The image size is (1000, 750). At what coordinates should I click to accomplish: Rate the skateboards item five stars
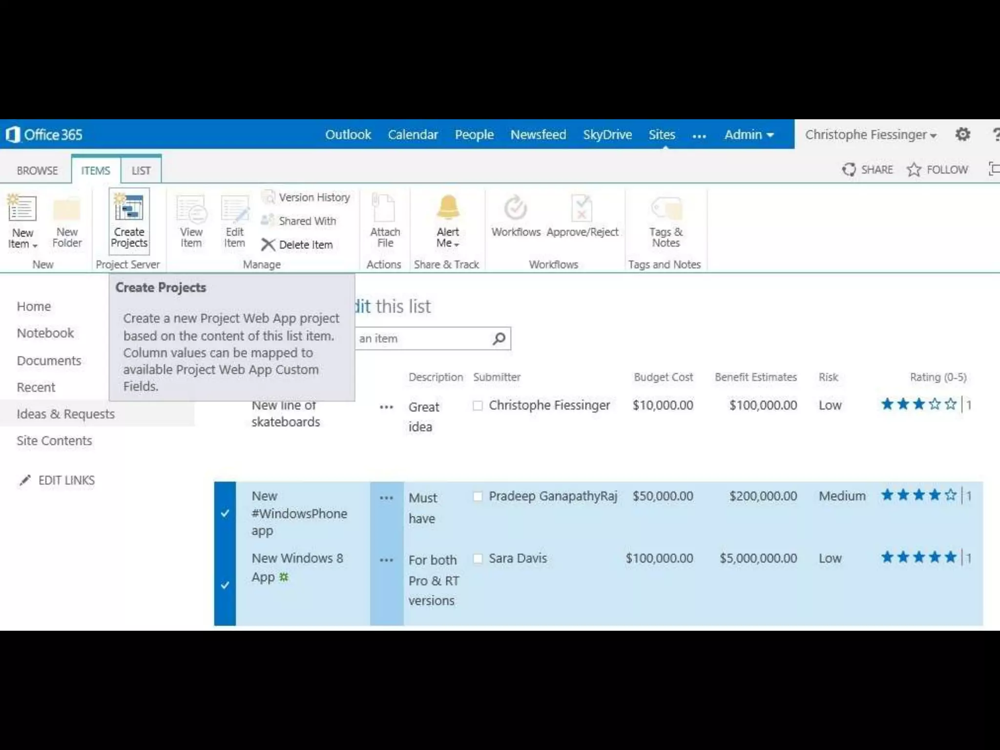click(x=950, y=404)
